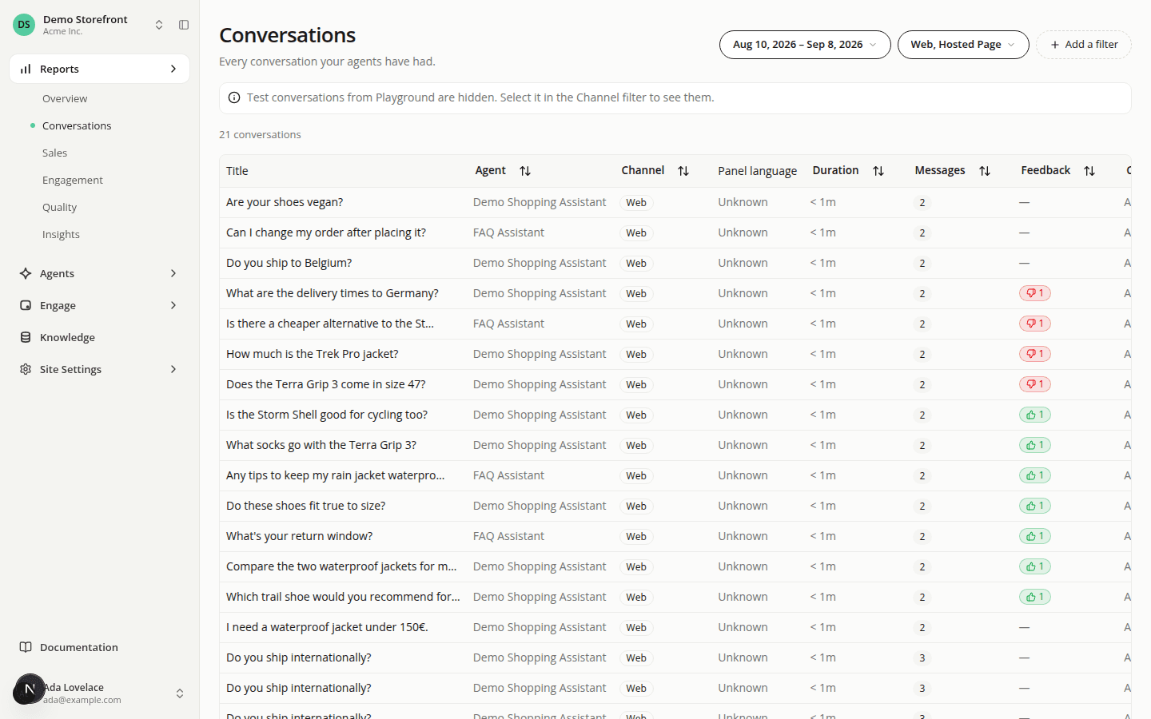Click thumbs-up badge on Storm Shell row
This screenshot has width=1151, height=719.
coord(1035,415)
